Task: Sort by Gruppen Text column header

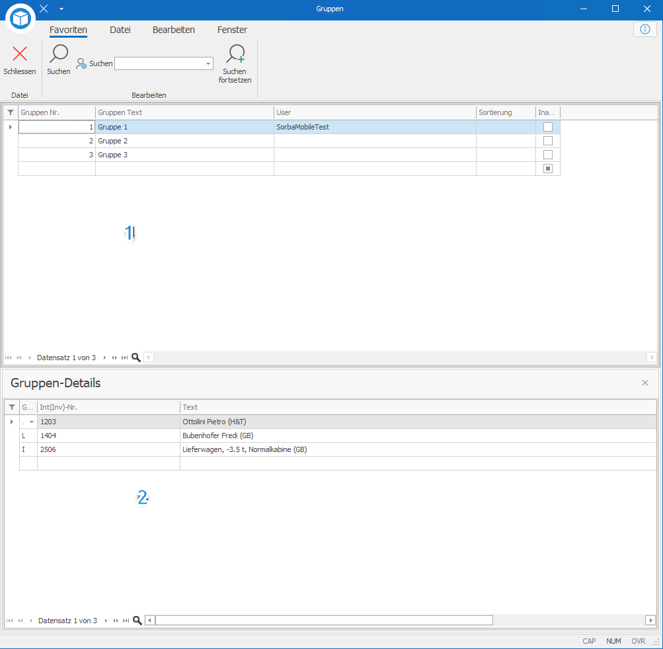Action: tap(185, 112)
